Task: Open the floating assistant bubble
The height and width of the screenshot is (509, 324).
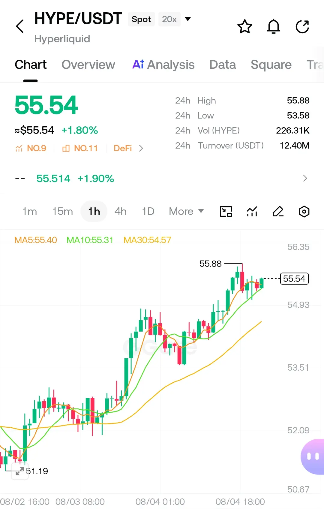Action: click(x=313, y=457)
